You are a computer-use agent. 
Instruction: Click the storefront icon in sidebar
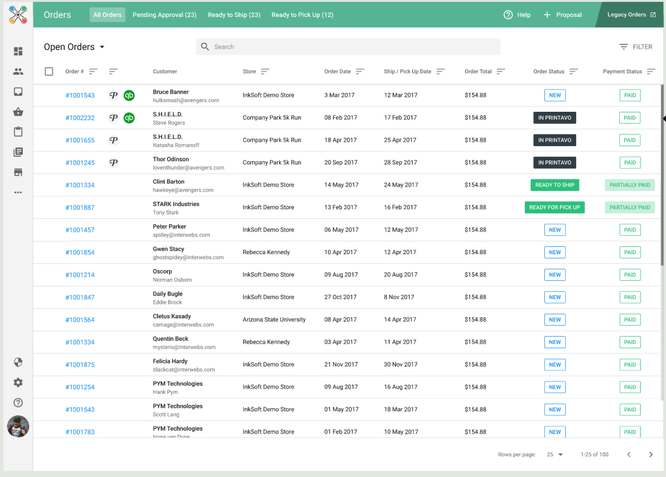(18, 172)
